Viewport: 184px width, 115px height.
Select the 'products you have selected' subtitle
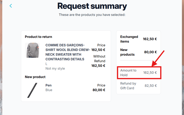[92, 15]
